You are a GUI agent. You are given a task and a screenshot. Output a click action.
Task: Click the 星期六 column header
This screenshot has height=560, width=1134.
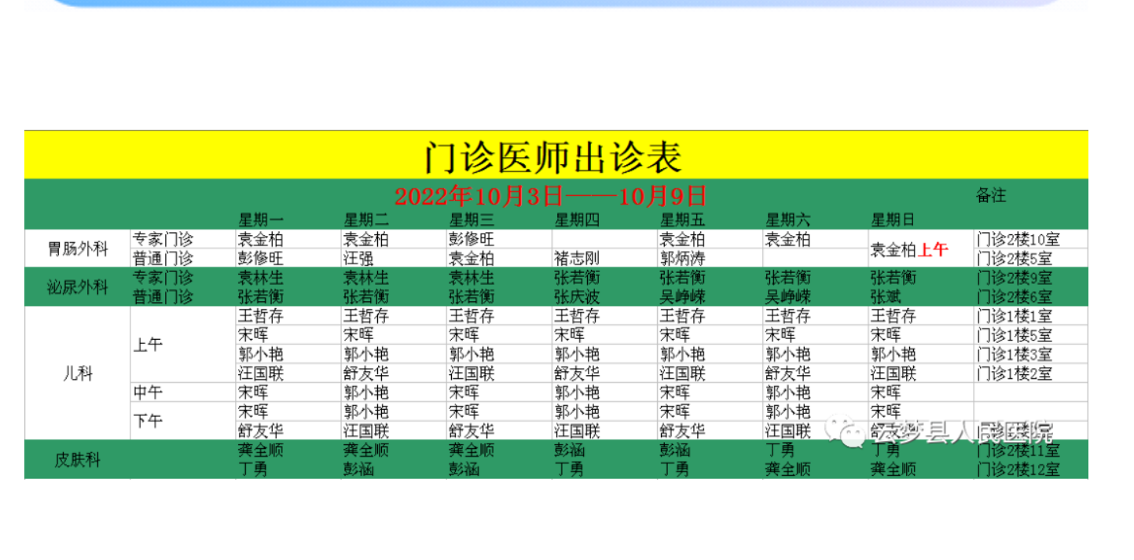click(x=788, y=219)
